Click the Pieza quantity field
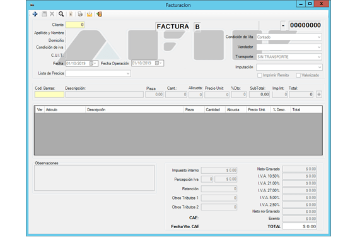Image resolution: width=355 pixels, height=237 pixels. (154, 94)
